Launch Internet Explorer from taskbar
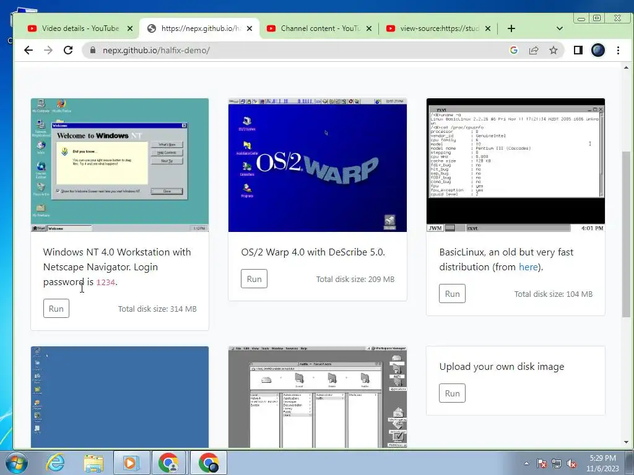This screenshot has height=475, width=634. (x=55, y=463)
